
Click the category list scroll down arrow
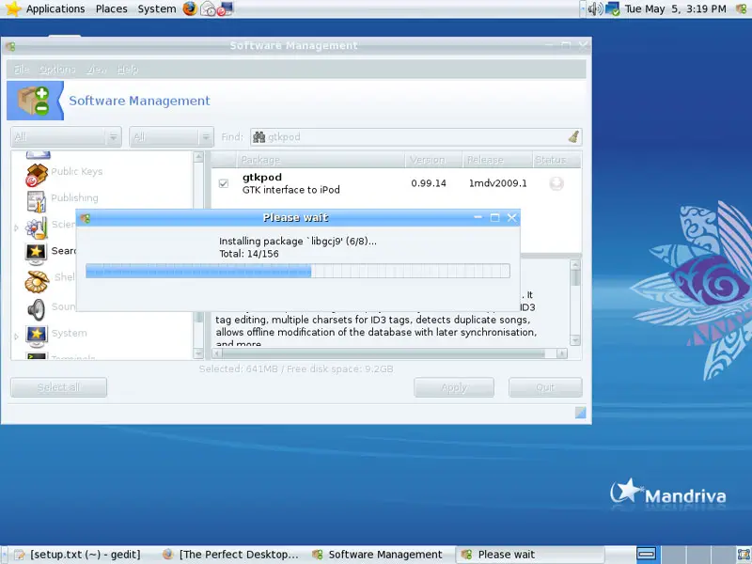[198, 353]
